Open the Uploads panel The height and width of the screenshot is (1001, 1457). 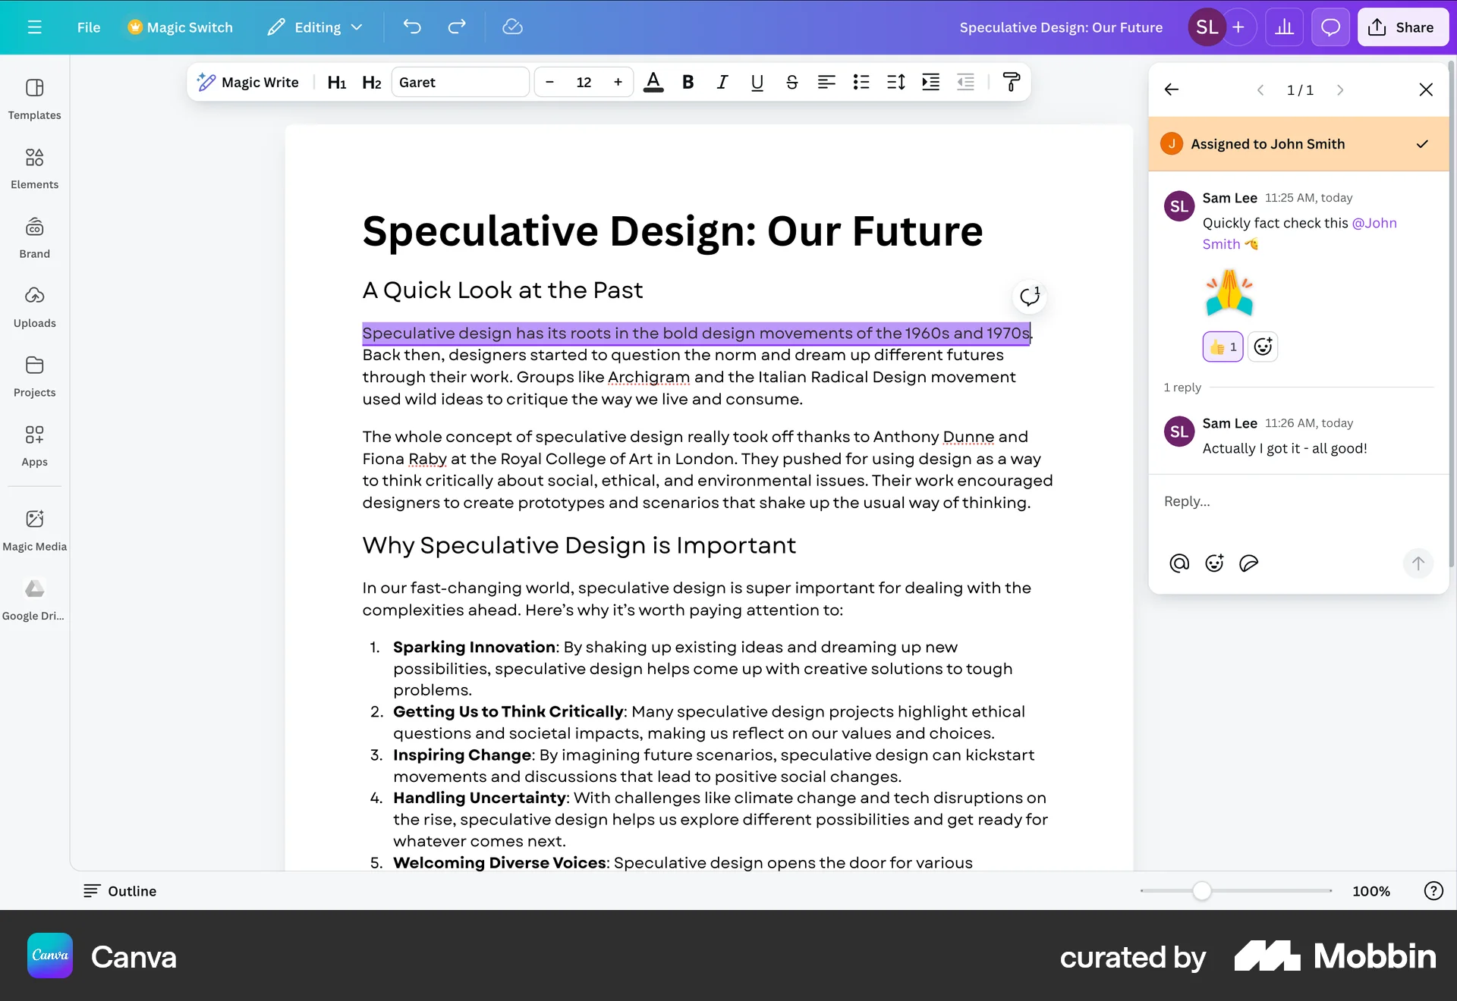34,306
